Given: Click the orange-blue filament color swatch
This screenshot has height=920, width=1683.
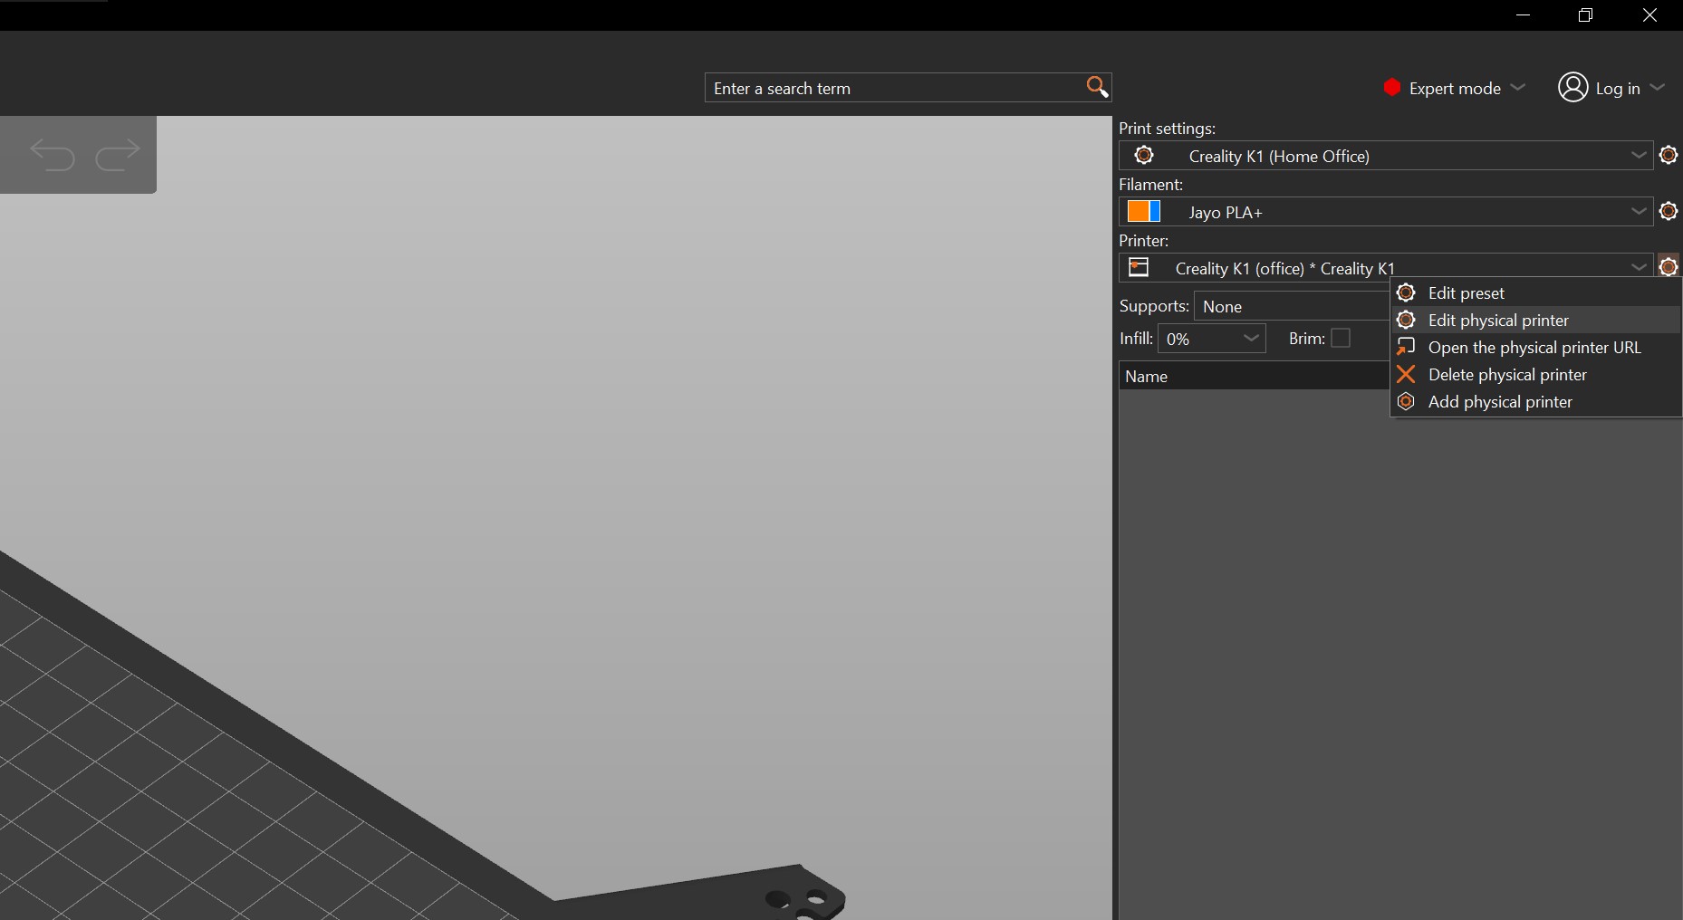Looking at the screenshot, I should tap(1143, 212).
